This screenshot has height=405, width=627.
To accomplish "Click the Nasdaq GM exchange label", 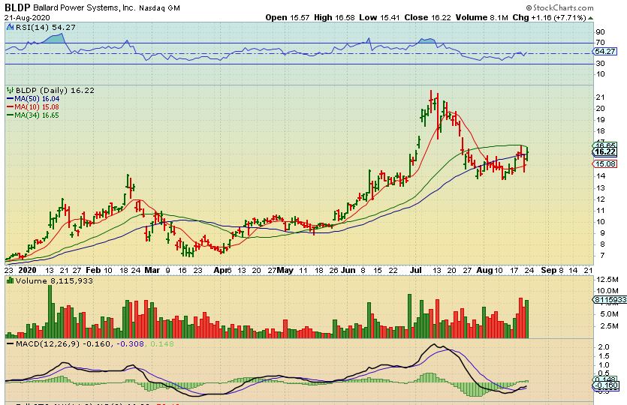I will [x=159, y=8].
